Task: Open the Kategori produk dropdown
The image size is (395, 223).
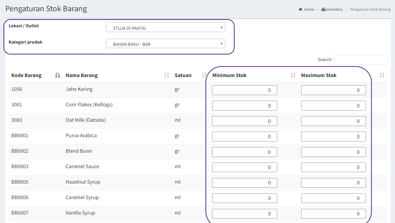Action: pyautogui.click(x=166, y=43)
